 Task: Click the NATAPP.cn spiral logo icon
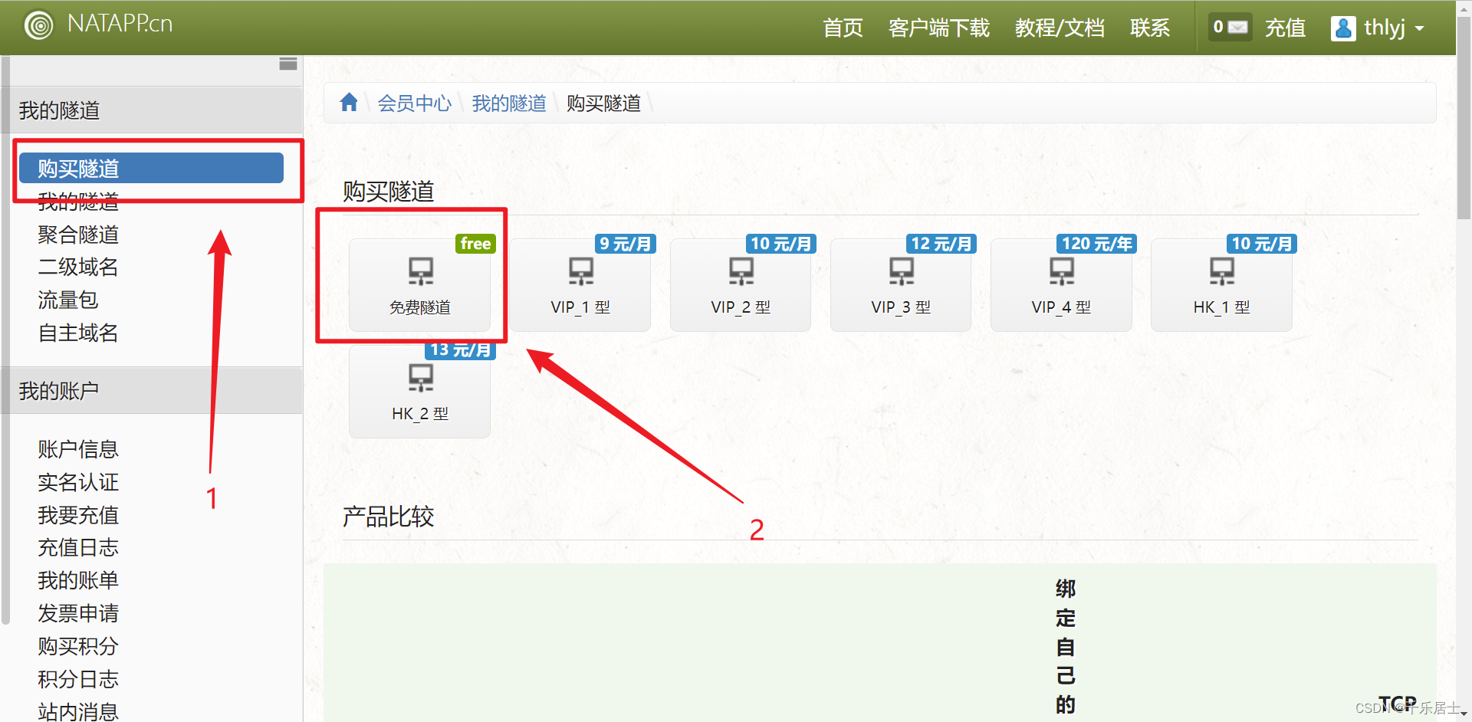pos(39,25)
